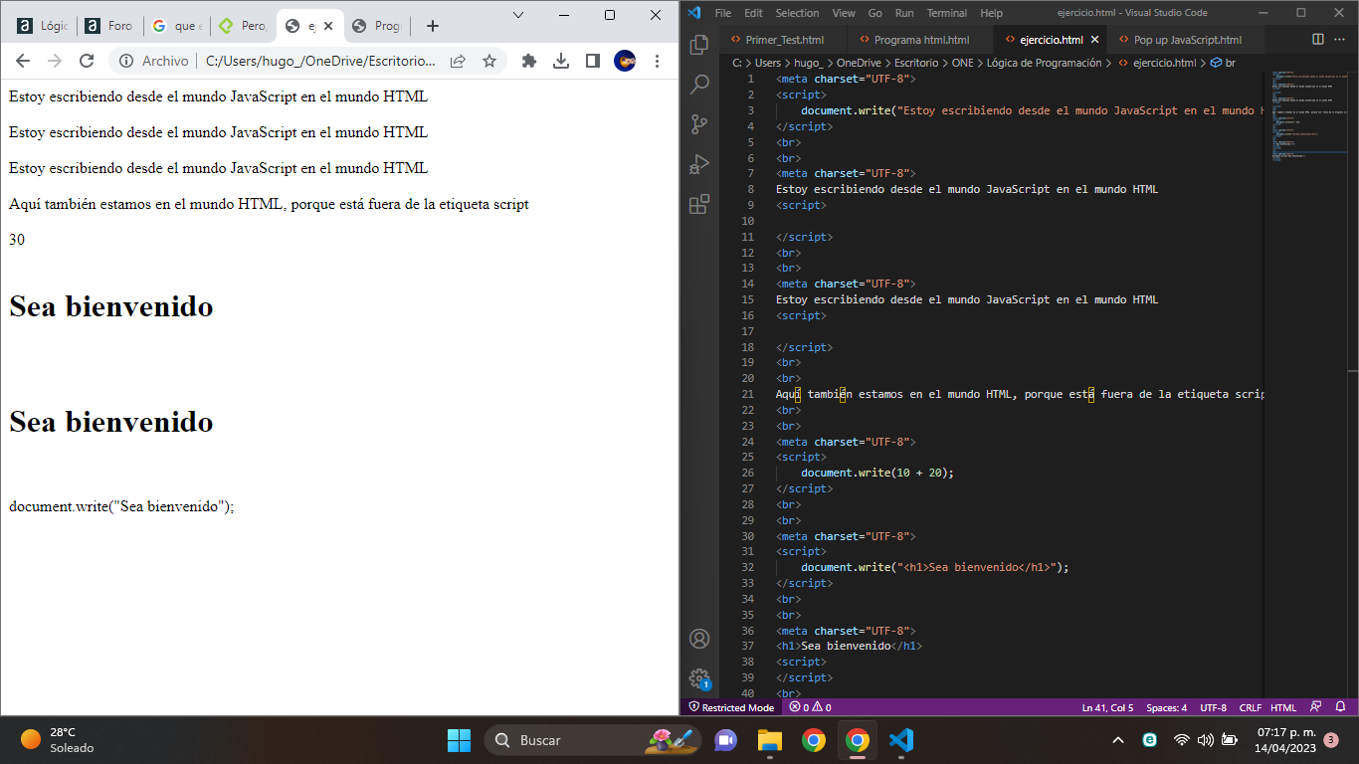This screenshot has height=764, width=1359.
Task: Open VS Code editor More Actions menu
Action: (x=1342, y=40)
